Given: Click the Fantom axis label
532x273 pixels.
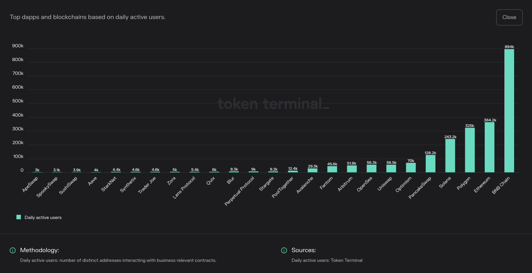Looking at the screenshot, I should coord(326,184).
